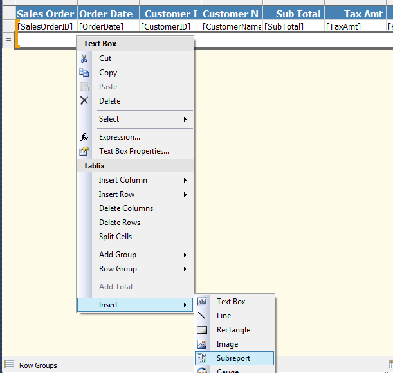The image size is (393, 373).
Task: Select the Customer N header cell
Action: point(232,14)
